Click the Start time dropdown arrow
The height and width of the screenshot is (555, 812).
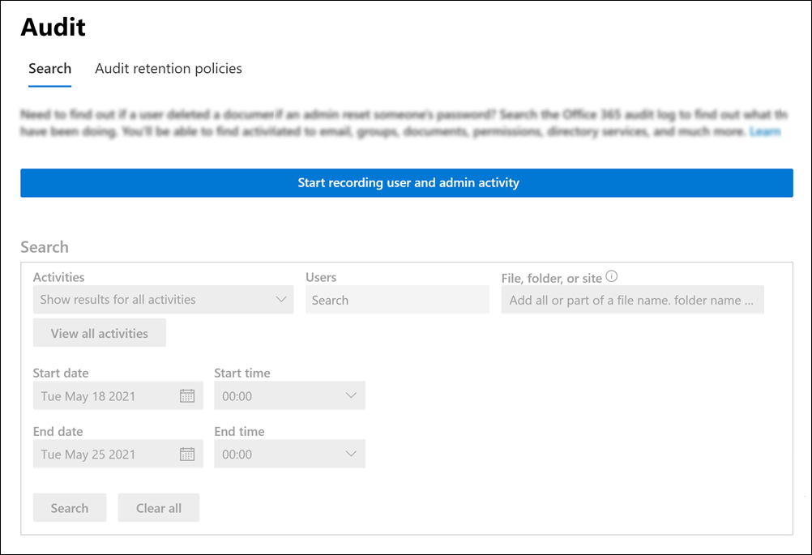tap(352, 395)
